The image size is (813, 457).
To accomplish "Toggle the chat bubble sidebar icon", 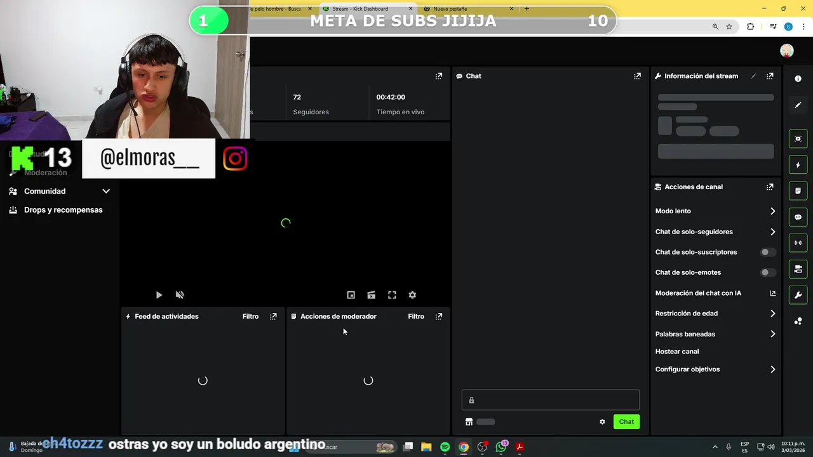I will pyautogui.click(x=798, y=217).
